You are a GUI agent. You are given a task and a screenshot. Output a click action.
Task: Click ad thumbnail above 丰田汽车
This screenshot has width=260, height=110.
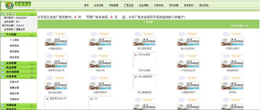[x=100, y=60]
